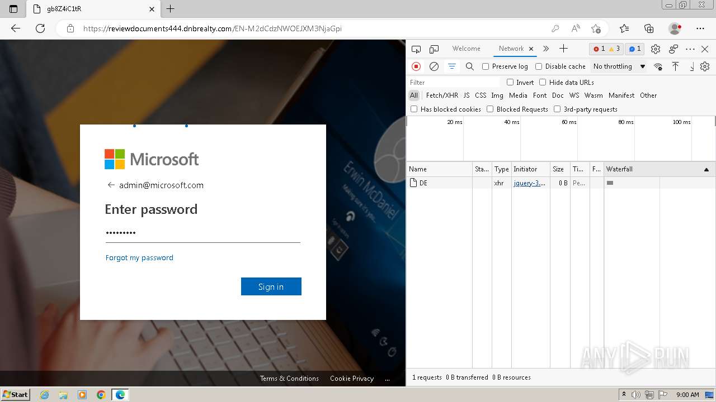Refresh the current page

[x=40, y=28]
